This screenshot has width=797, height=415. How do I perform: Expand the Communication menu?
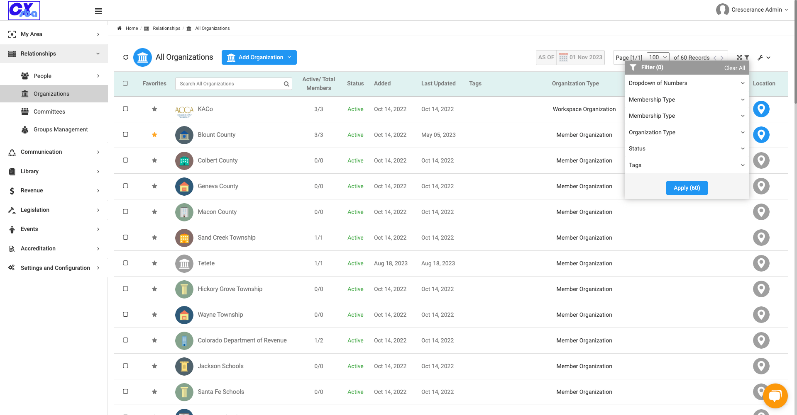(x=54, y=152)
